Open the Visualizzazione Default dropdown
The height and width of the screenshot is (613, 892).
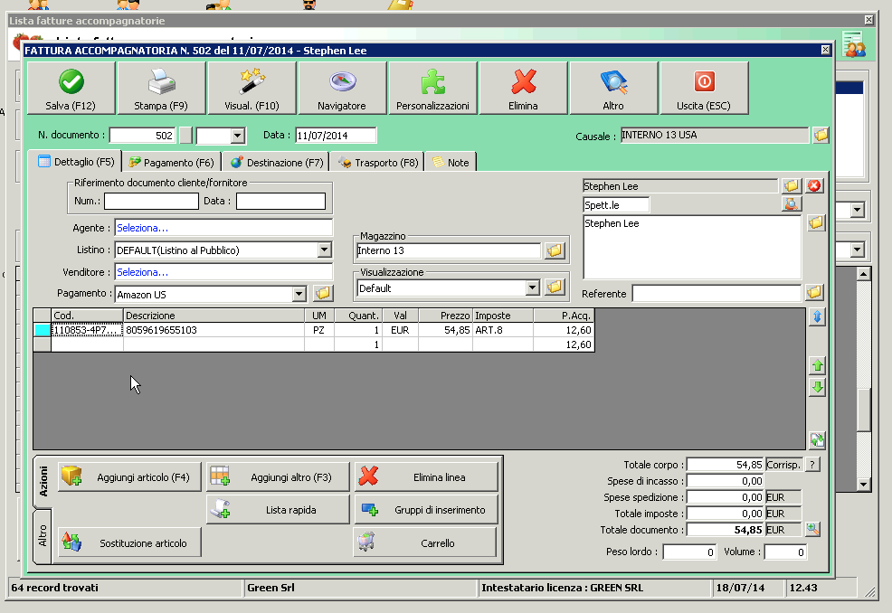tap(533, 288)
